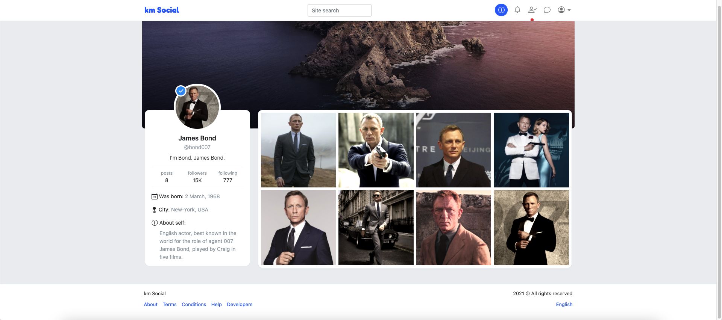Click the username @bond007
Viewport: 722px width, 320px height.
pos(197,147)
